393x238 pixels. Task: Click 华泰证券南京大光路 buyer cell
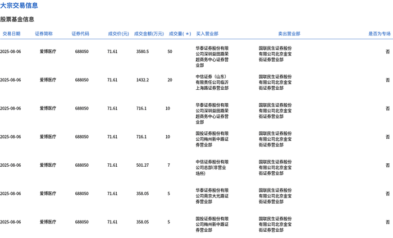pyautogui.click(x=212, y=196)
